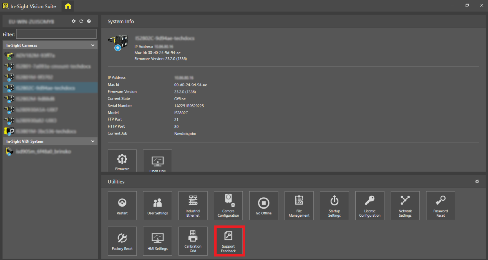The image size is (488, 260).
Task: Click the Factory Reset icon
Action: point(122,241)
